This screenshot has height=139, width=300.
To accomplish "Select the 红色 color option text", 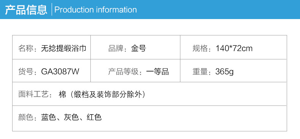I will pos(94,117).
